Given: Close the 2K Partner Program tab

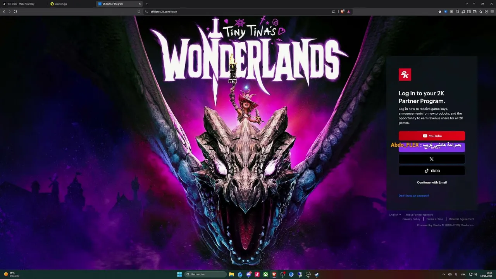Looking at the screenshot, I should tap(139, 4).
